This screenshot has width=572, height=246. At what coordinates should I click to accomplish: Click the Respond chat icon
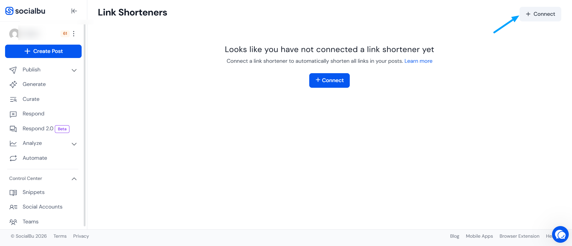click(x=13, y=114)
